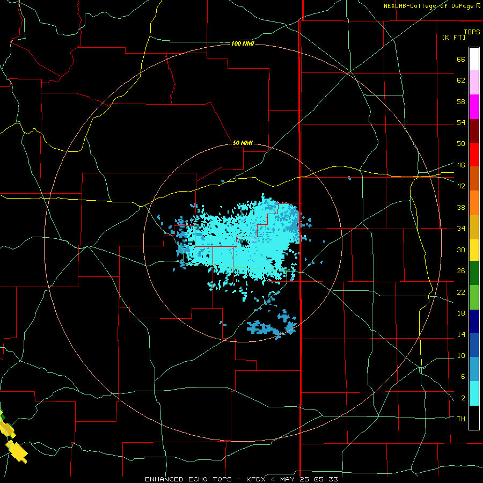
Task: Click the 05:33 timestamp in caption
Action: pyautogui.click(x=326, y=479)
